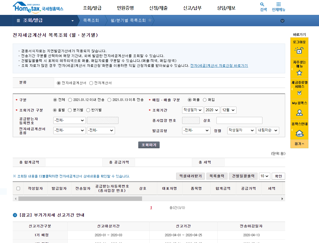Open 내림차순 sort order dropdown
The height and width of the screenshot is (243, 319).
268,130
